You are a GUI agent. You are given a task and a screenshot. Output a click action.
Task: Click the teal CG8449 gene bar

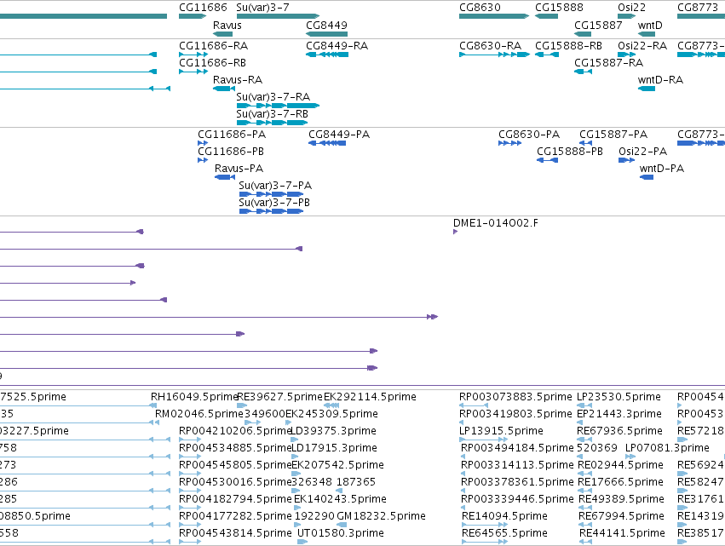326,34
